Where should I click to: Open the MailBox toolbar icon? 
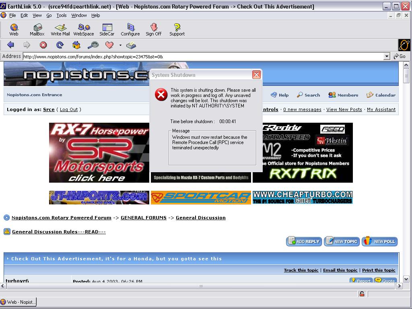37,29
